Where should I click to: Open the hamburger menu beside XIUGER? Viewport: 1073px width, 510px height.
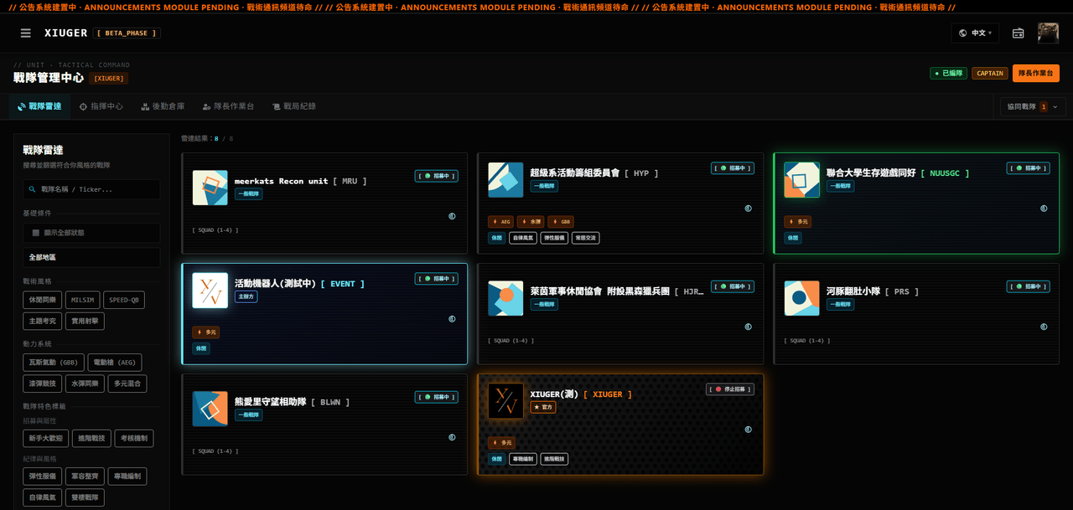tap(26, 33)
